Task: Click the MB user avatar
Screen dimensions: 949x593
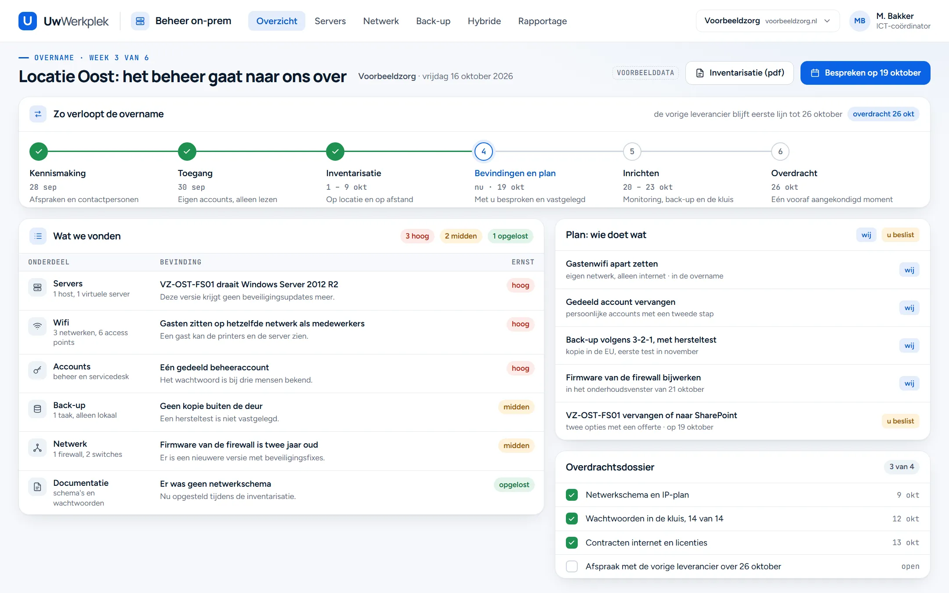Action: point(859,21)
